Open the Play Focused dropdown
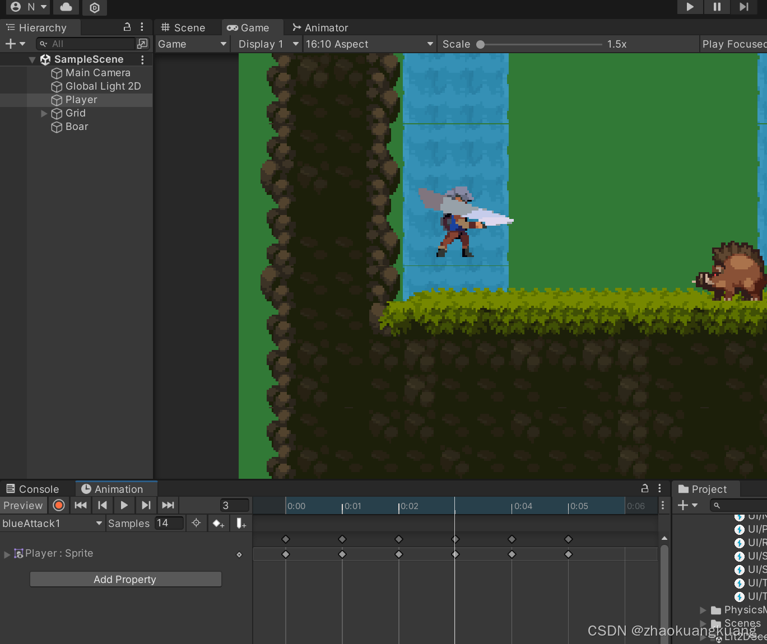The image size is (767, 644). point(734,44)
